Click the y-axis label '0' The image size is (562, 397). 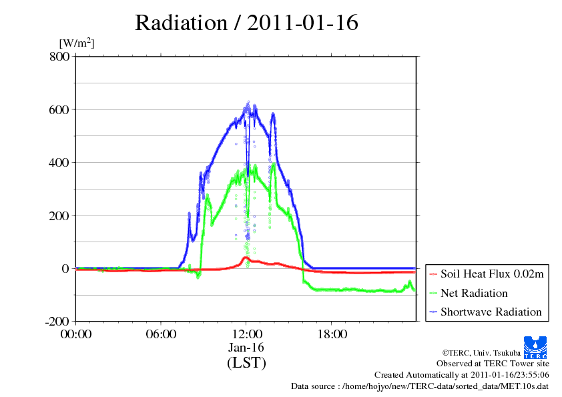click(65, 268)
